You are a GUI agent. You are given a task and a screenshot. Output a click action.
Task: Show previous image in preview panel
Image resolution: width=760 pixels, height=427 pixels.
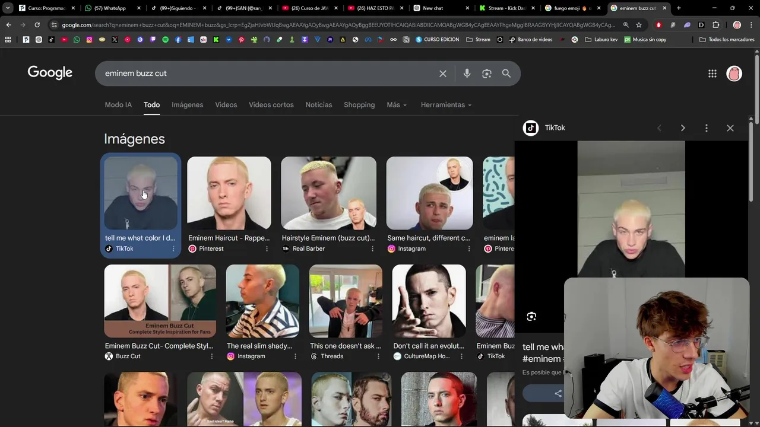(x=659, y=128)
